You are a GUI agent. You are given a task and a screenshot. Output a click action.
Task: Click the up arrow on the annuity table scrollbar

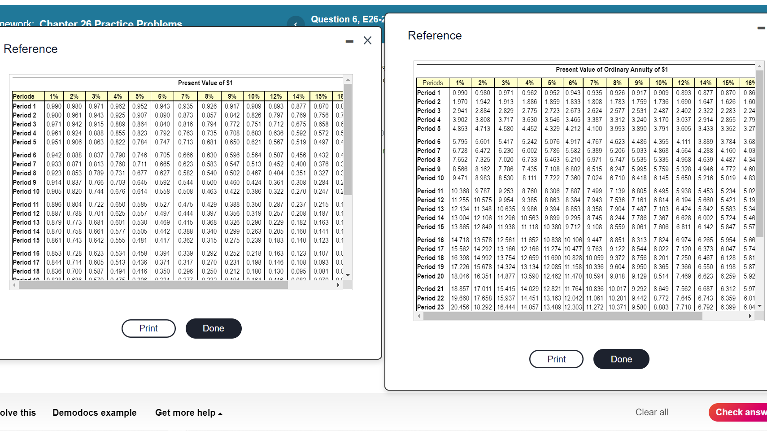pos(758,65)
